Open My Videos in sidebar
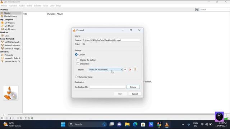This screenshot has width=230, height=129. tap(10, 23)
